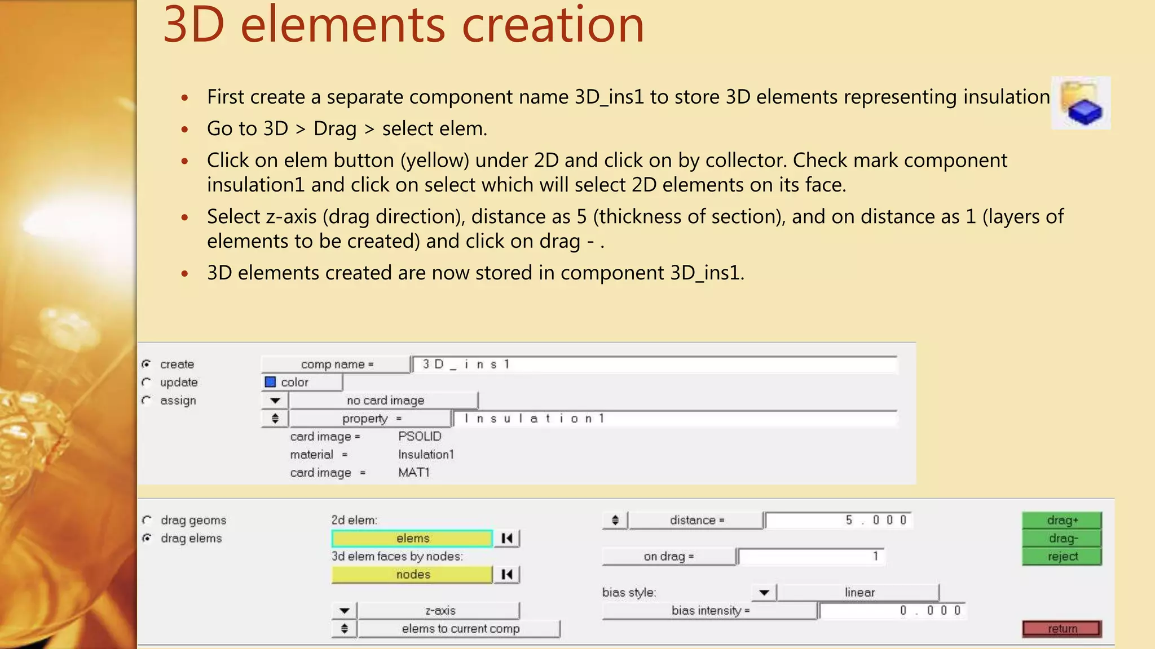Open the blue color swatch

pyautogui.click(x=271, y=383)
